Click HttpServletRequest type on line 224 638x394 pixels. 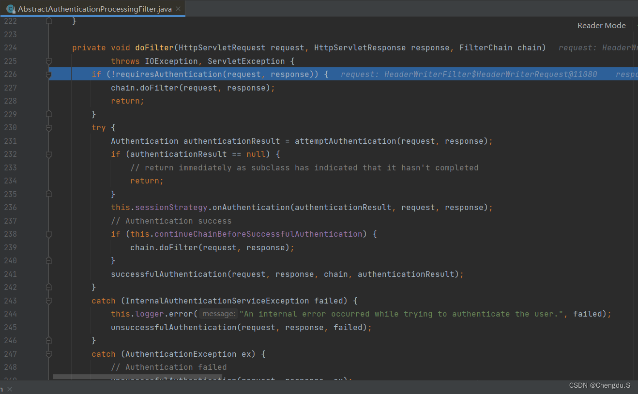(x=222, y=47)
